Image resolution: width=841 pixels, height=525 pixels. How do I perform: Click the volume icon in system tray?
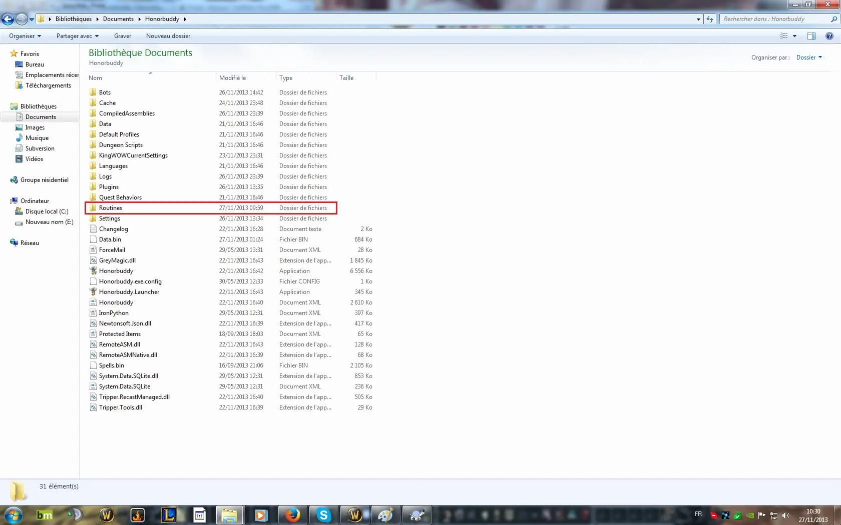click(x=785, y=515)
